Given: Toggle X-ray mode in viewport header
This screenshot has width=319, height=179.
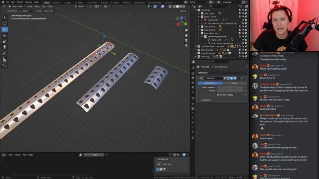Looking at the screenshot, I should pos(170,6).
